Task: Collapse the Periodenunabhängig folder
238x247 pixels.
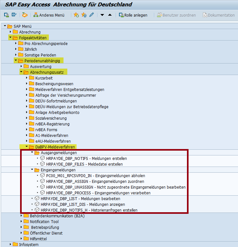Action: [16, 60]
